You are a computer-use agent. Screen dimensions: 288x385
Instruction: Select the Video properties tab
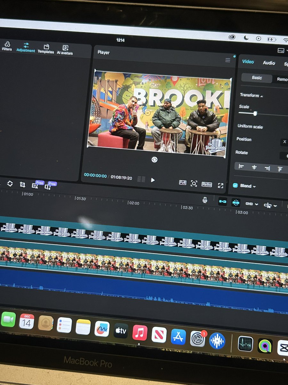248,62
